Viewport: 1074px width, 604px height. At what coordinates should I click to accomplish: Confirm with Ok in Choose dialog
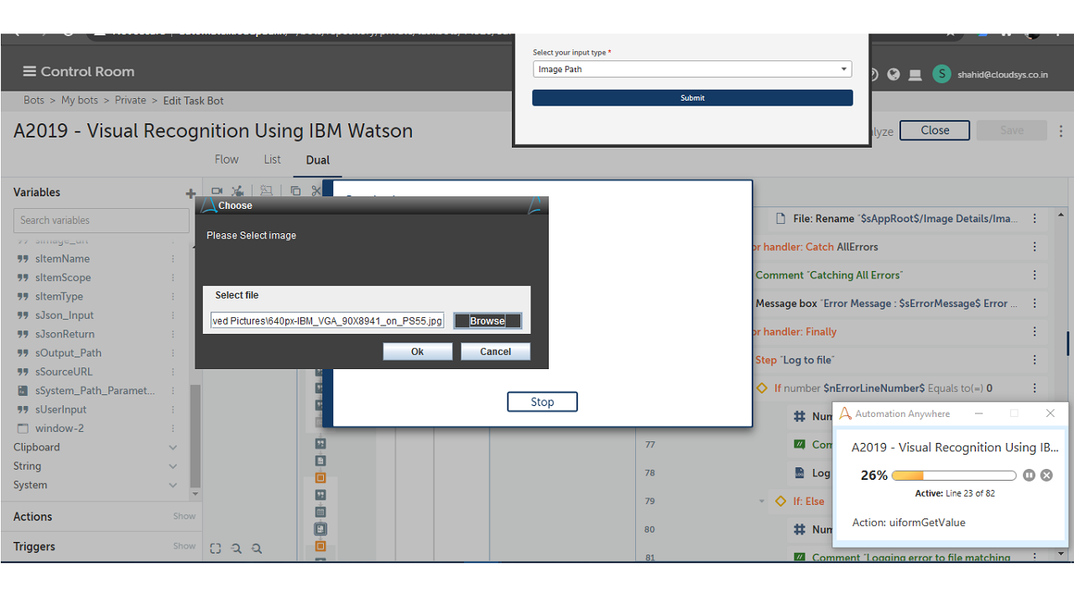(x=418, y=352)
